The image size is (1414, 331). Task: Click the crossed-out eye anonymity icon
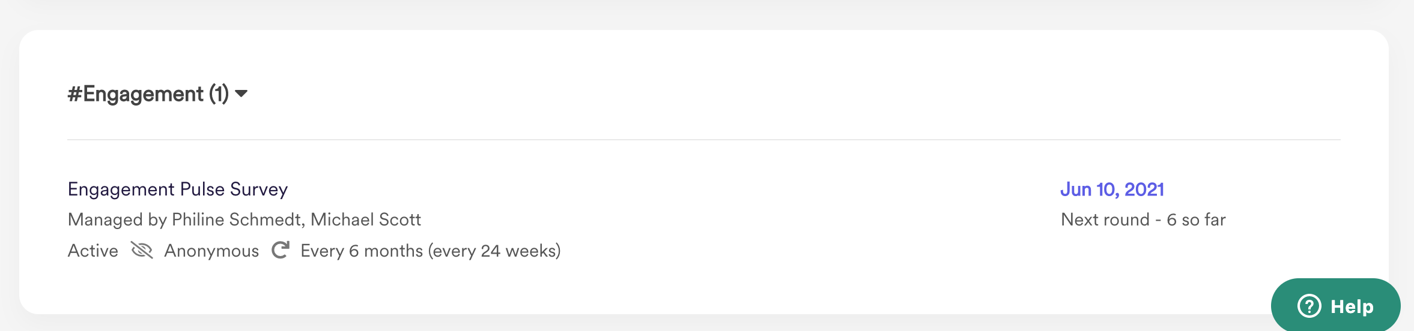coord(142,250)
